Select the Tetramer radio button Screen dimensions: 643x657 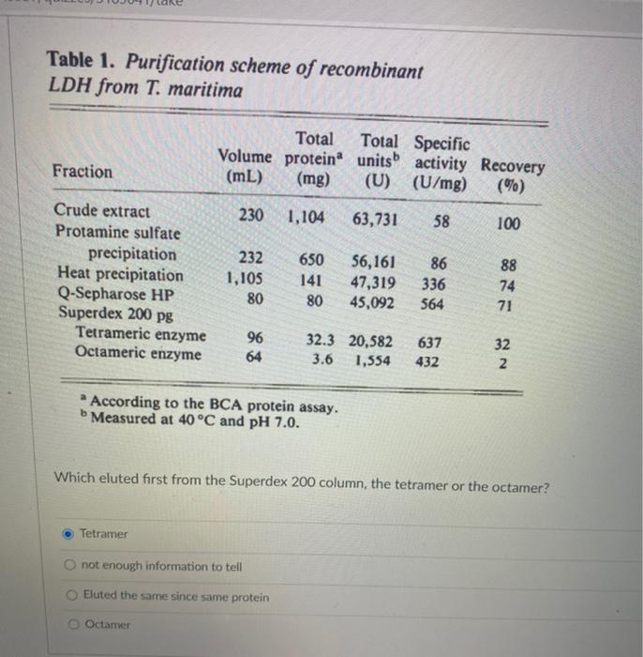pos(67,534)
